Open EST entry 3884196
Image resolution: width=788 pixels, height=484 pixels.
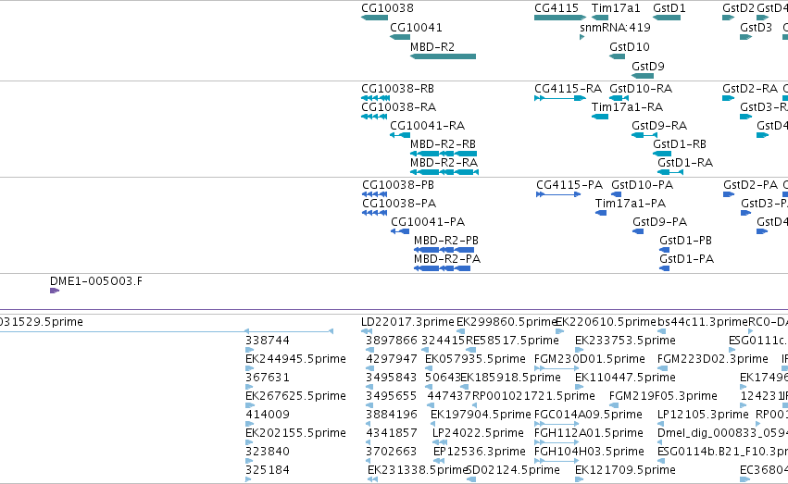pos(392,416)
